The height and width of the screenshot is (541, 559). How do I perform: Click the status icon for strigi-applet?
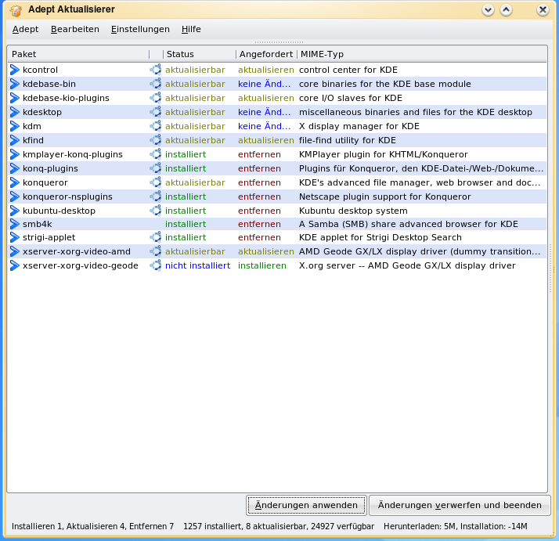pos(155,237)
